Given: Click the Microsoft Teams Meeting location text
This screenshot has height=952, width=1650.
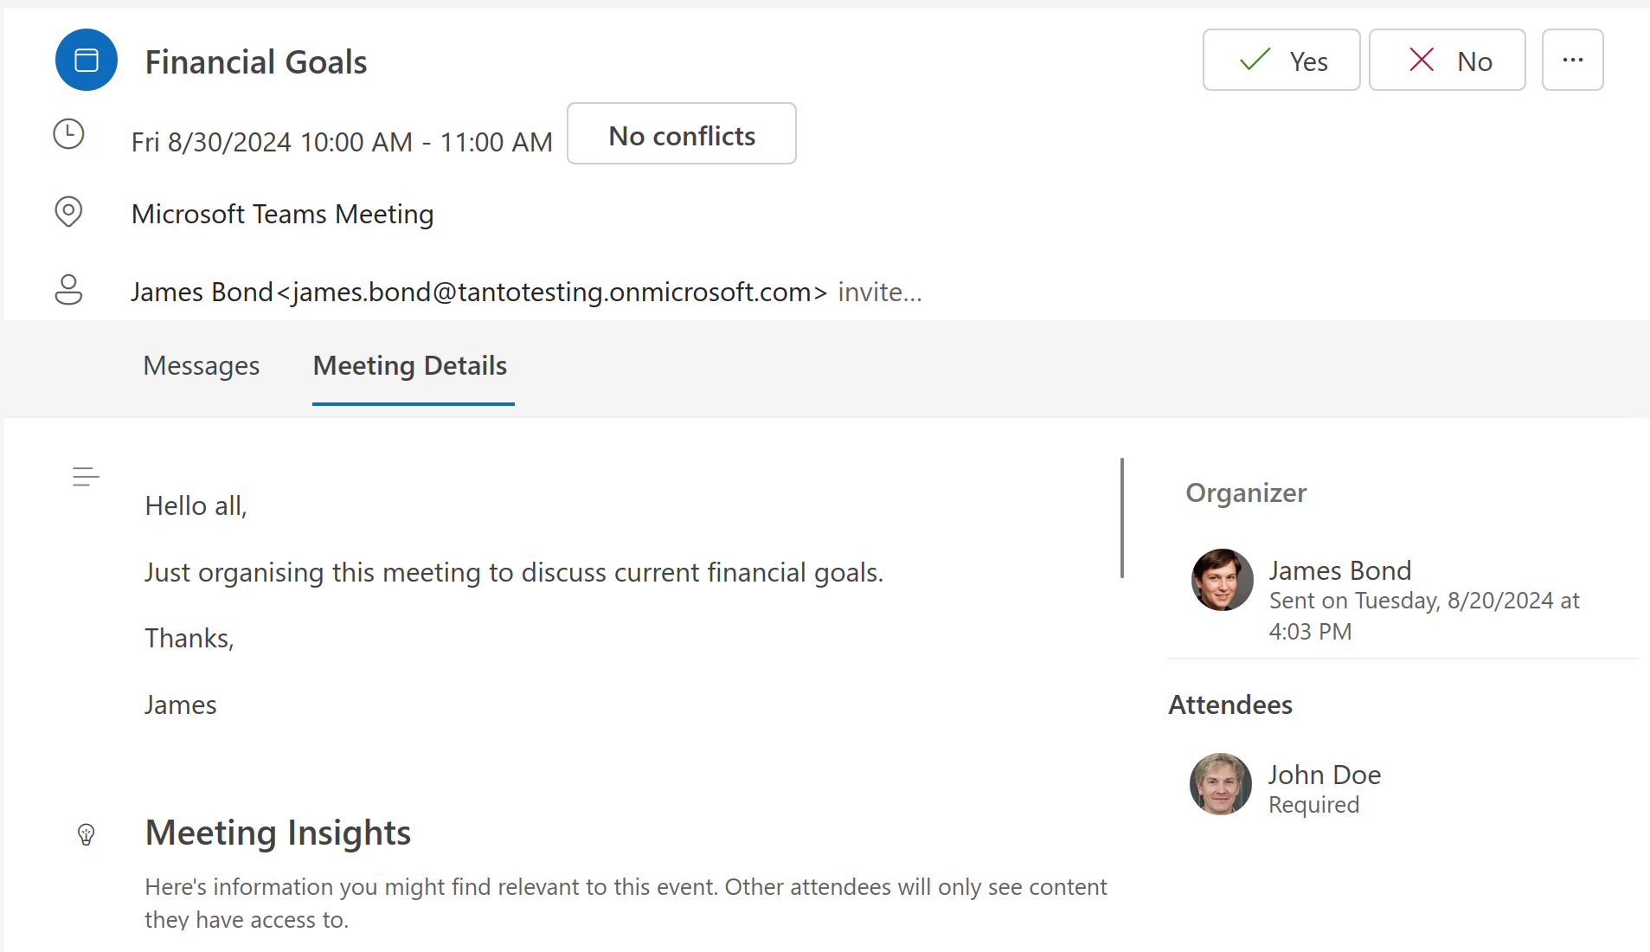Looking at the screenshot, I should point(282,214).
